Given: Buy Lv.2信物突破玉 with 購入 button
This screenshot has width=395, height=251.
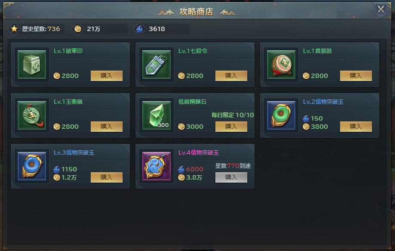Looking at the screenshot, I should (x=356, y=127).
